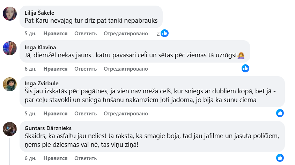Screen dimensions: 295x165
Task: Click like reaction icon on Lilija Šakele's comment
Action: (165, 33)
